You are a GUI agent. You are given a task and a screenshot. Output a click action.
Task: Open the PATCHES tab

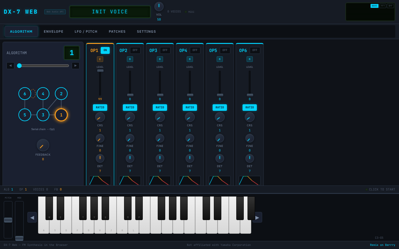[x=117, y=31]
